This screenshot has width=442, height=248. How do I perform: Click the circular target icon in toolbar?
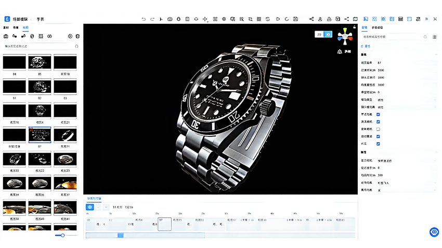point(224,19)
